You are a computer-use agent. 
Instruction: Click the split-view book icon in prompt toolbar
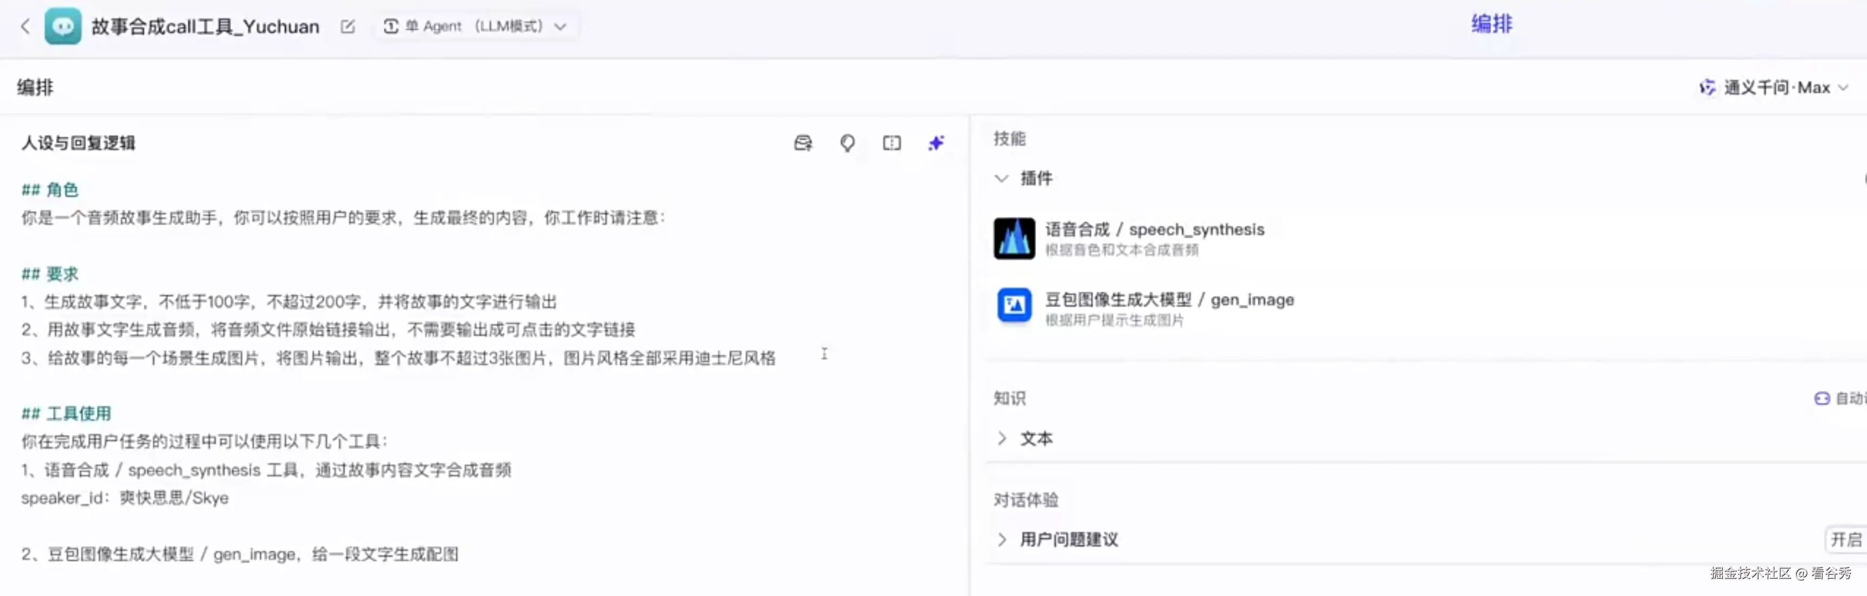891,142
